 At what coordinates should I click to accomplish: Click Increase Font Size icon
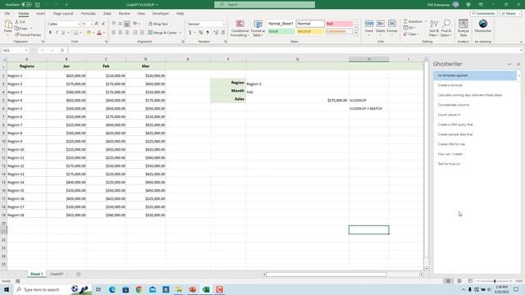(97, 24)
